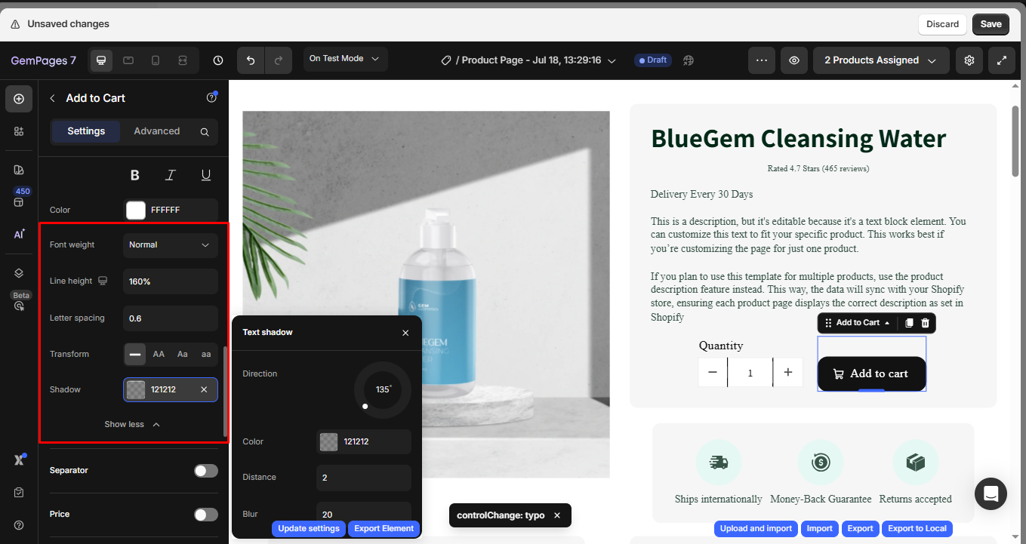Image resolution: width=1026 pixels, height=544 pixels.
Task: Switch to the Advanced tab
Action: pos(157,131)
